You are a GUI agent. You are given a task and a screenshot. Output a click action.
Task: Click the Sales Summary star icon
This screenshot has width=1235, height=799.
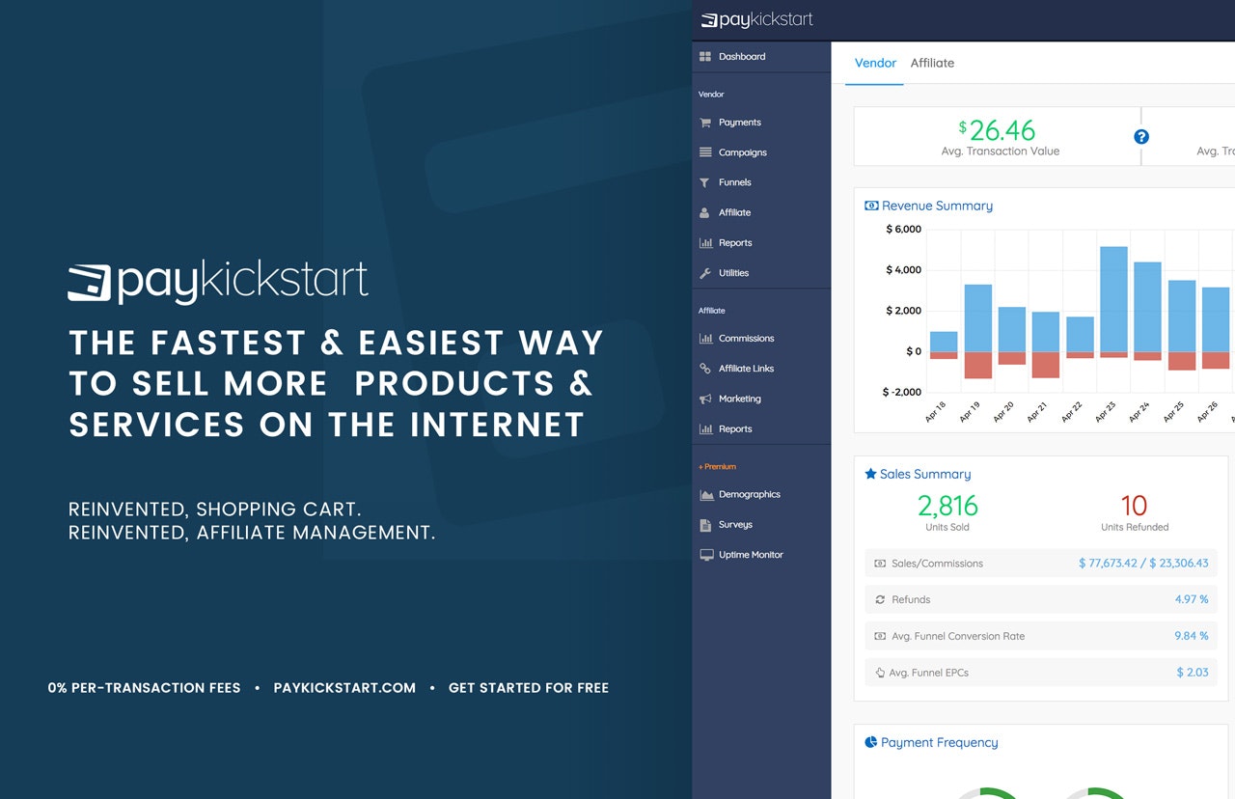(869, 473)
